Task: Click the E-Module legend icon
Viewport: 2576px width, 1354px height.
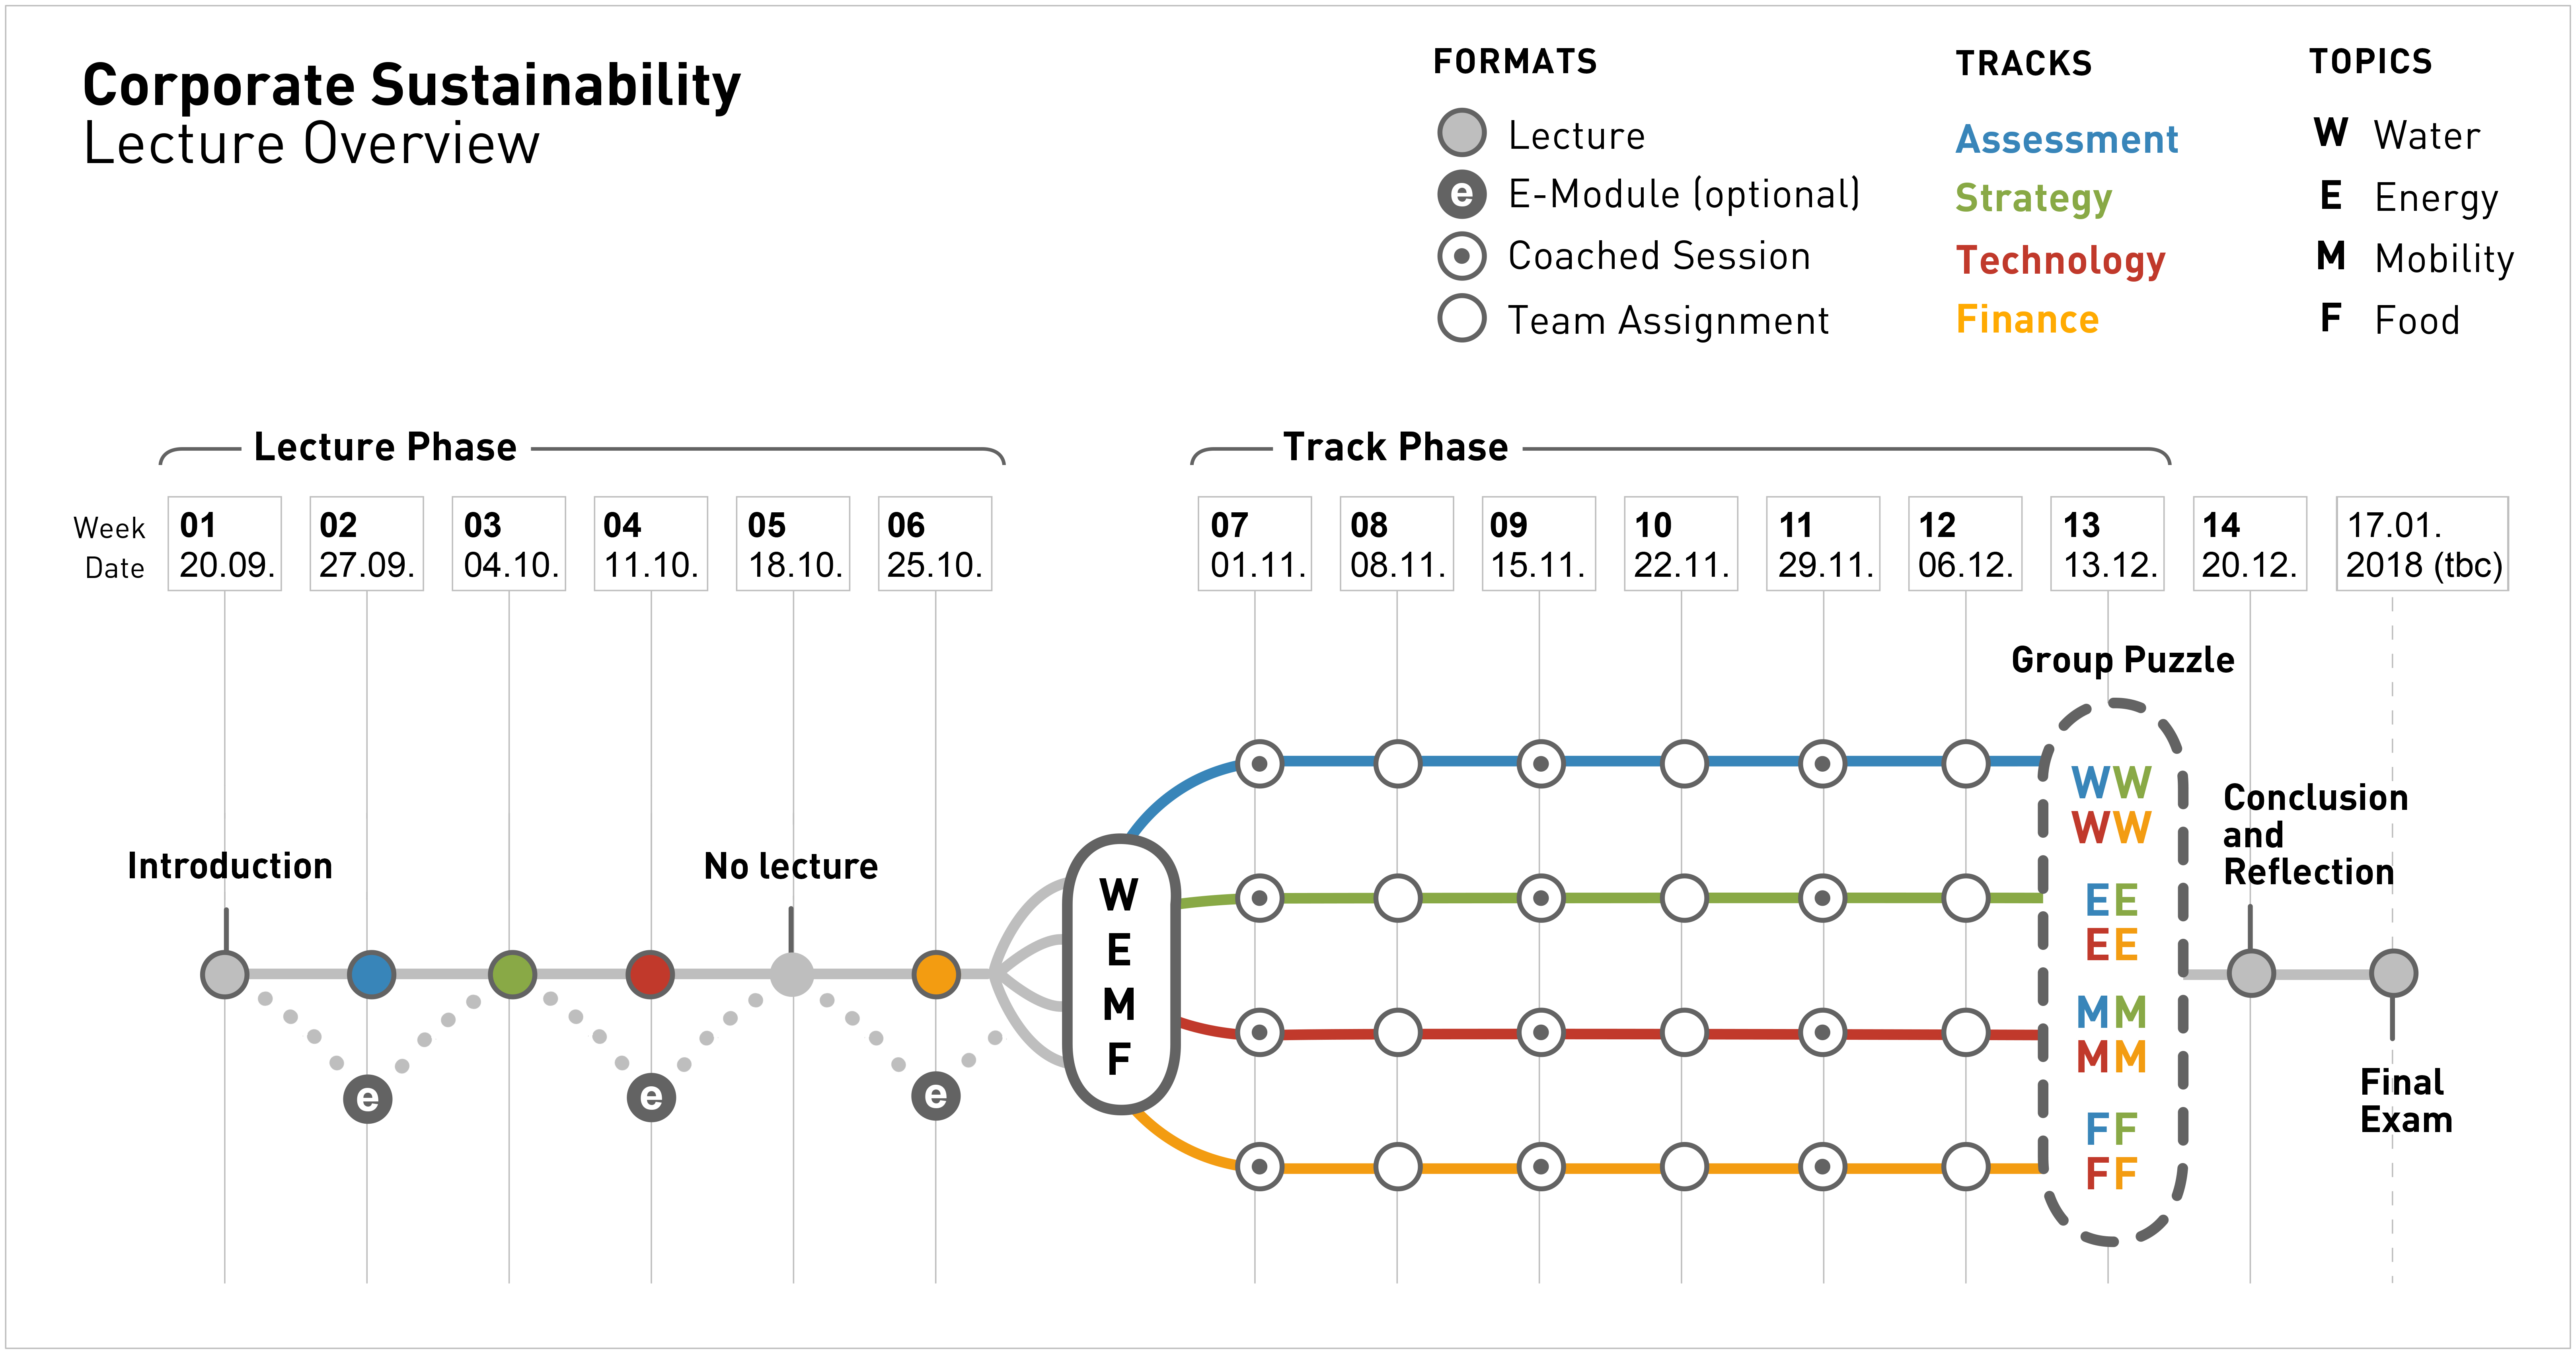Action: pos(1461,194)
